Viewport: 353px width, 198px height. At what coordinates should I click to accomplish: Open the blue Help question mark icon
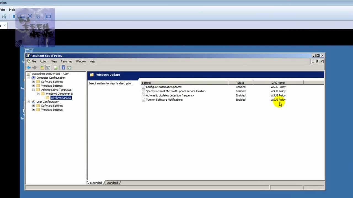tap(63, 67)
